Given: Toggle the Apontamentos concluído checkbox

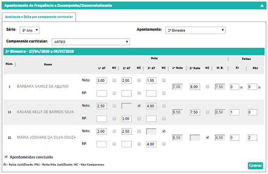Looking at the screenshot, I should click(6, 157).
